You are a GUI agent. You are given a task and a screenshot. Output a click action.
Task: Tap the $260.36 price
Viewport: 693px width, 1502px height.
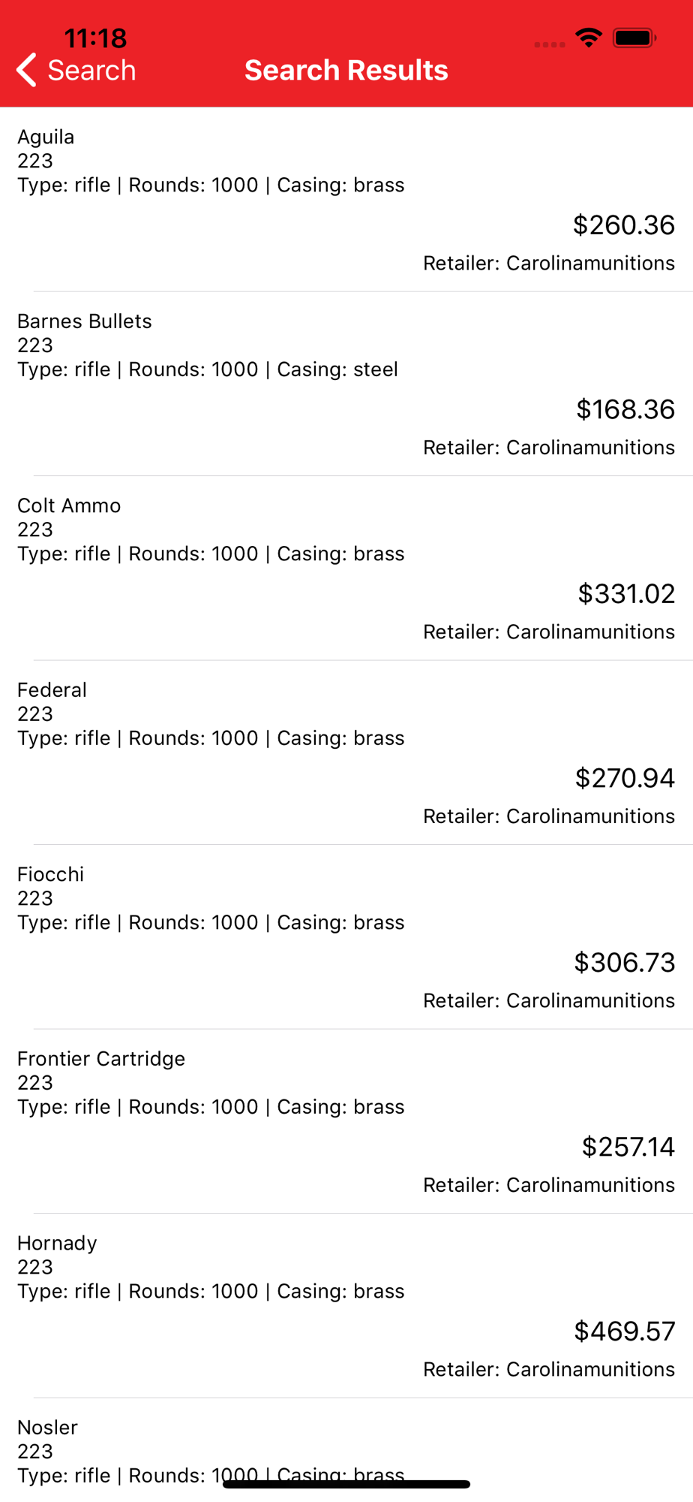coord(624,225)
